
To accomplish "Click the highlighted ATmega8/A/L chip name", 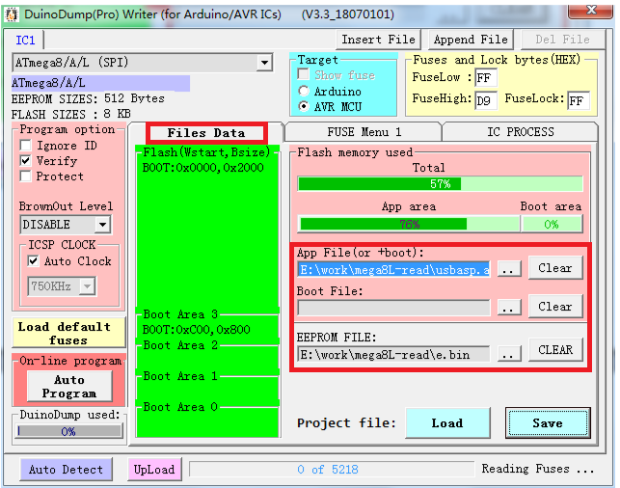I will tap(100, 83).
